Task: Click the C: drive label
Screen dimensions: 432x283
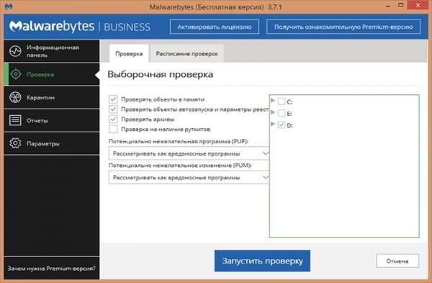Action: 289,102
